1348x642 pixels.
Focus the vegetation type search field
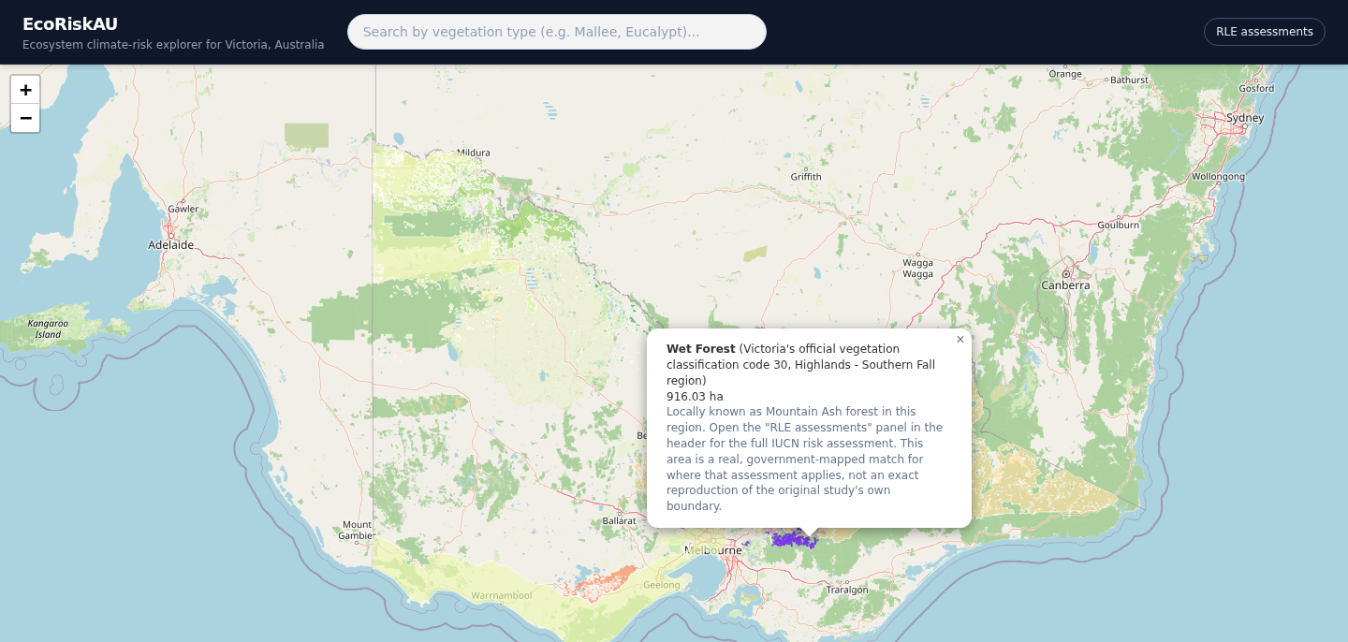pos(557,32)
